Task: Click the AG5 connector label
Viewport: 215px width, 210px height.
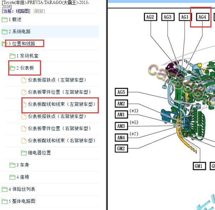Action: [x=121, y=92]
